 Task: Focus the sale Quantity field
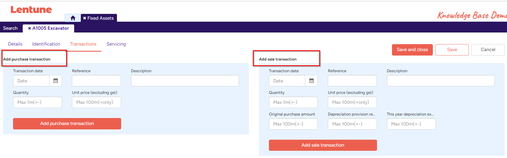click(x=293, y=102)
